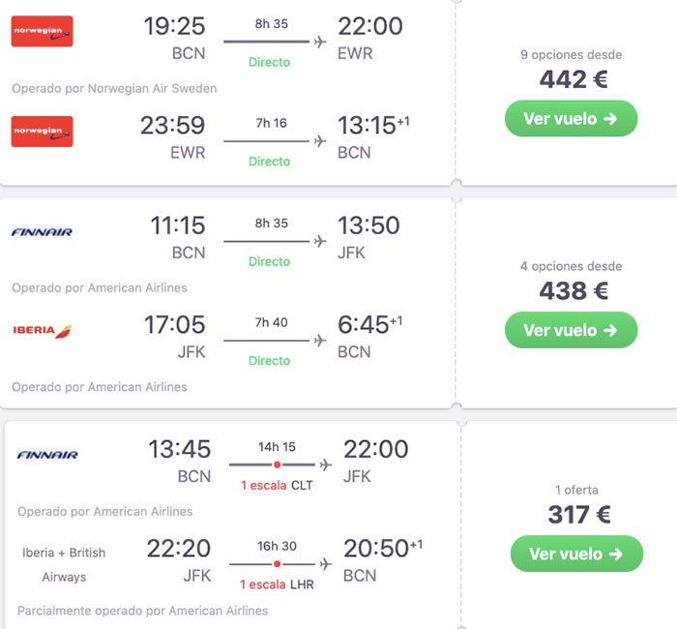This screenshot has width=677, height=629.
Task: Click the Directo label under 7h 40
Action: (269, 361)
